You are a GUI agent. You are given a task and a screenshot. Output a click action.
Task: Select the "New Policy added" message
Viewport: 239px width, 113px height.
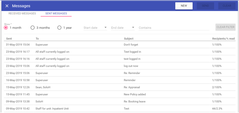coord(135,94)
